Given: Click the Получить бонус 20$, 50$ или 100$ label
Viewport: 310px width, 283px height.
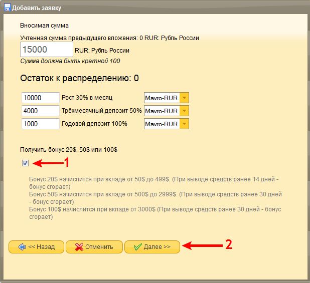Looking at the screenshot, I should [69, 149].
